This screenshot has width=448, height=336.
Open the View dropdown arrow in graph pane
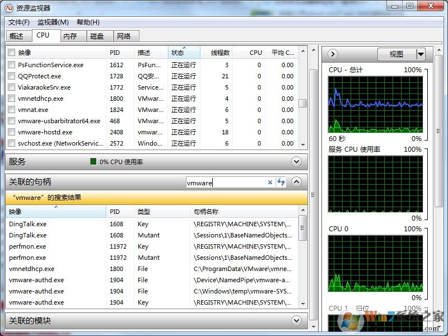pyautogui.click(x=421, y=54)
